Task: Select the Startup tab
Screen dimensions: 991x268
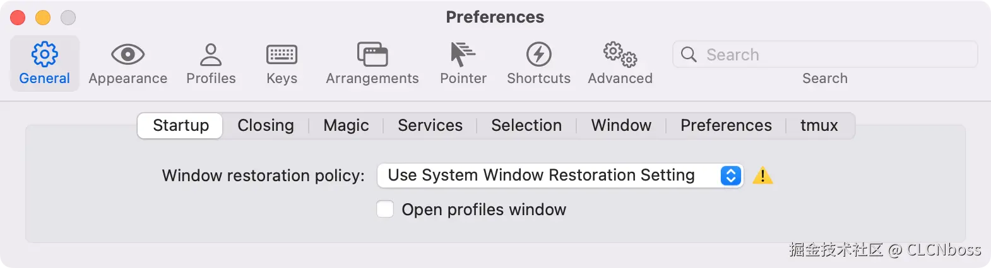Action: [181, 126]
